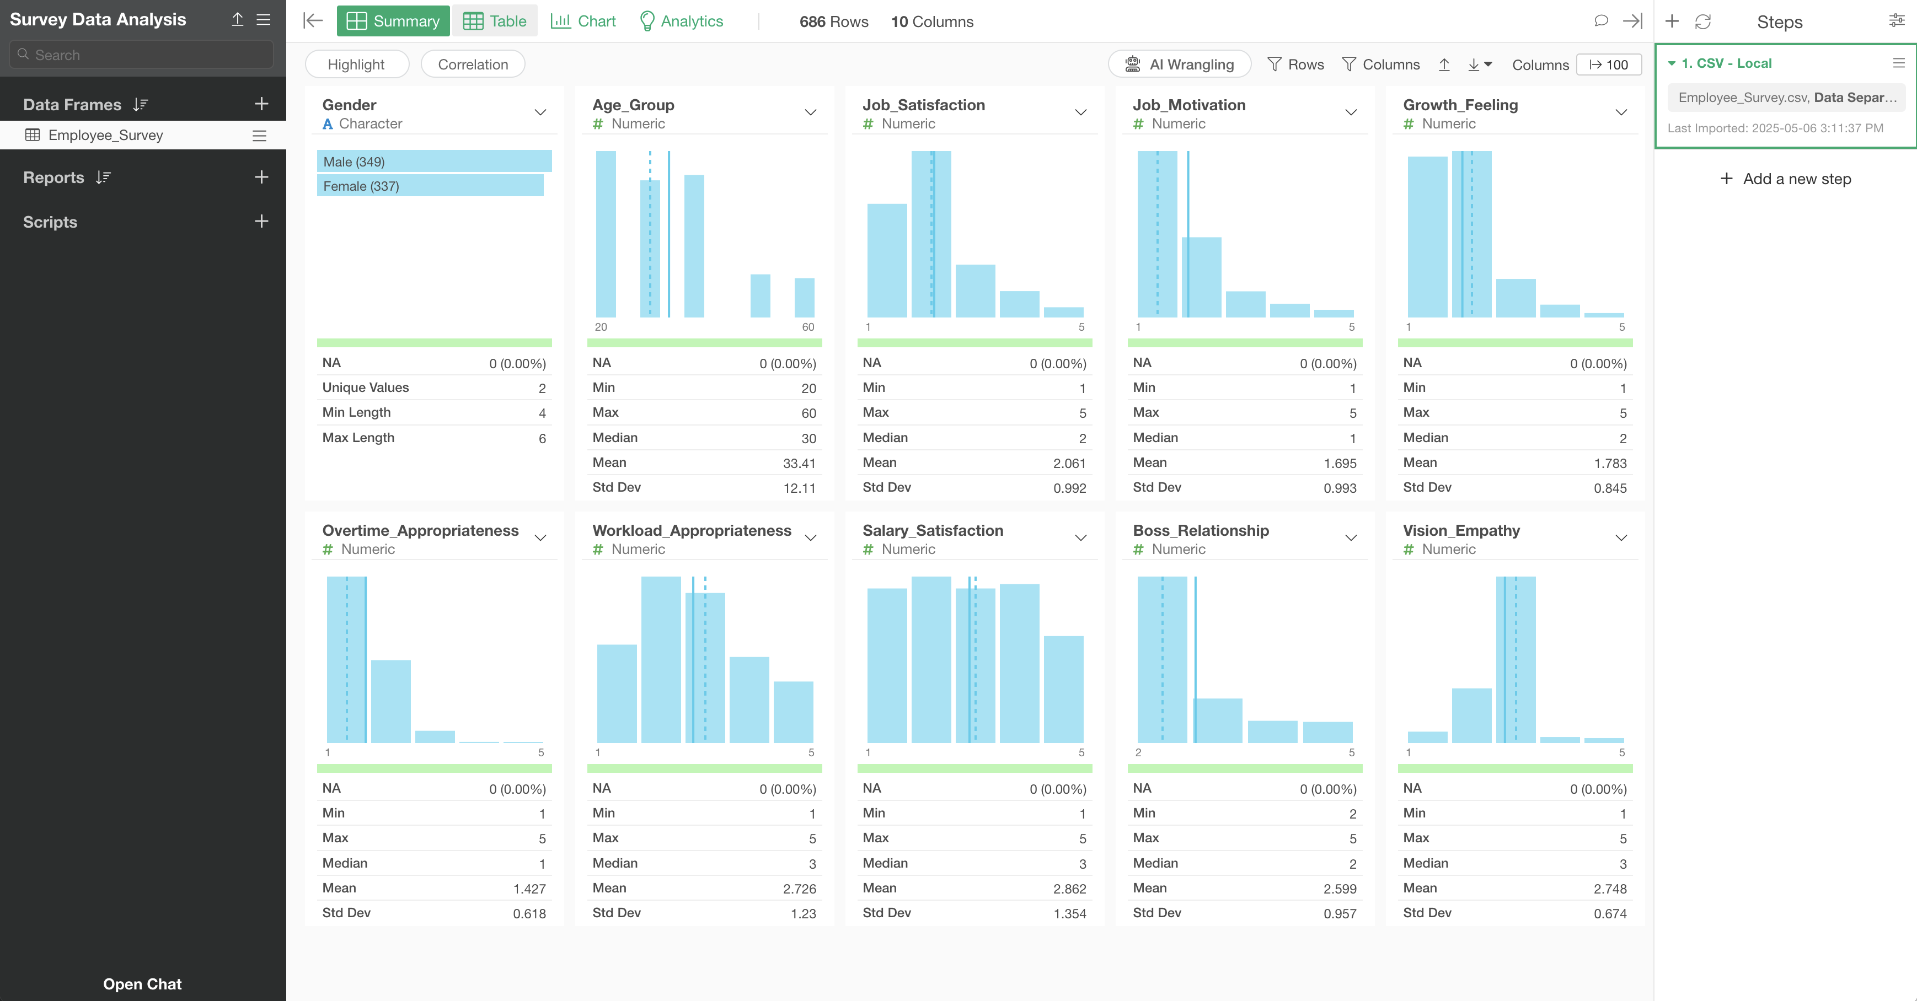The image size is (1917, 1001).
Task: Click the refresh data icon beside Steps
Action: [x=1702, y=21]
